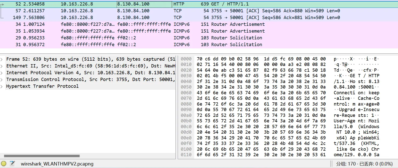Screen dimensions: 398x168
Task: Open Expert Information via the yellow circle icon
Action: (4, 164)
